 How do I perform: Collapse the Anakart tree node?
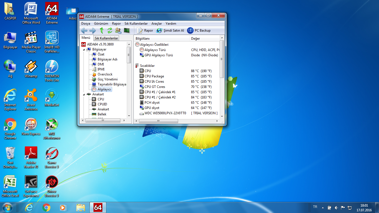[84, 94]
